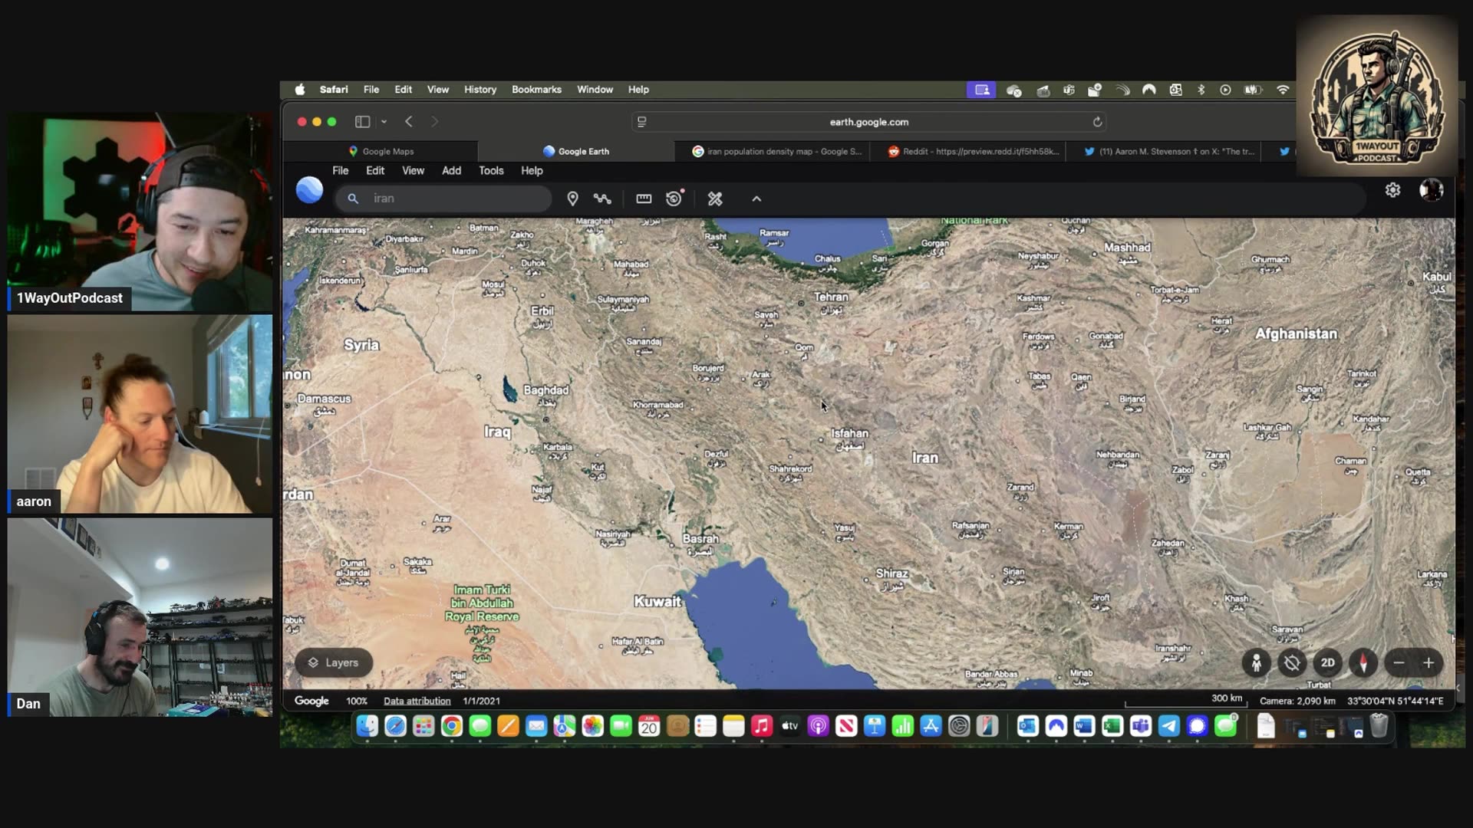Click the compass to reset north
This screenshot has width=1473, height=828.
(x=1363, y=663)
